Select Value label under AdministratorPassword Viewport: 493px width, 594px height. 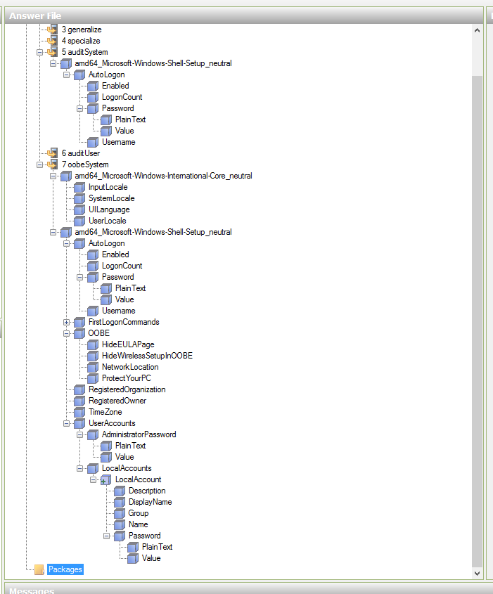pyautogui.click(x=124, y=457)
